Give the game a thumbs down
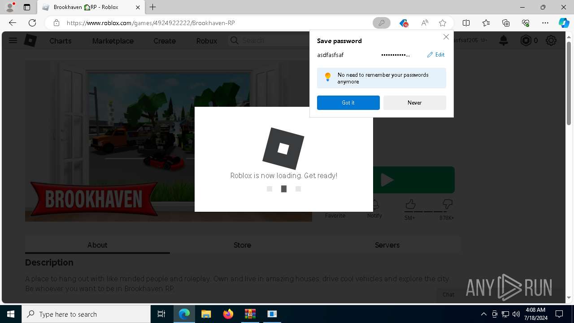The image size is (574, 323). [447, 205]
